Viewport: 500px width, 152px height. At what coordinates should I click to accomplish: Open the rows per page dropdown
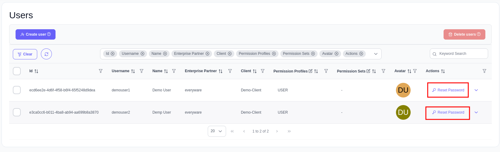[x=217, y=131]
